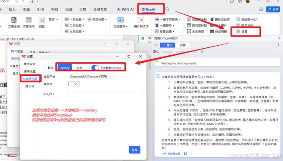Click 保存 to save settings

coord(135,150)
